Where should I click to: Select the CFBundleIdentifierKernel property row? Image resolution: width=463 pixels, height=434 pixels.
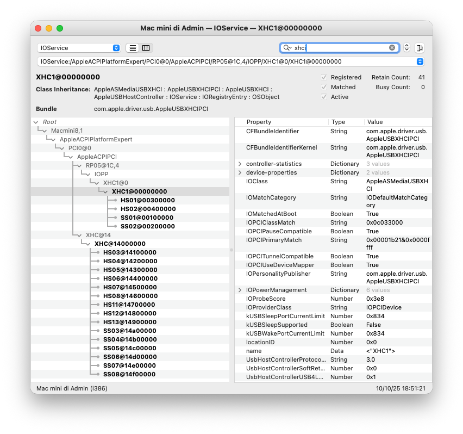[x=333, y=151]
